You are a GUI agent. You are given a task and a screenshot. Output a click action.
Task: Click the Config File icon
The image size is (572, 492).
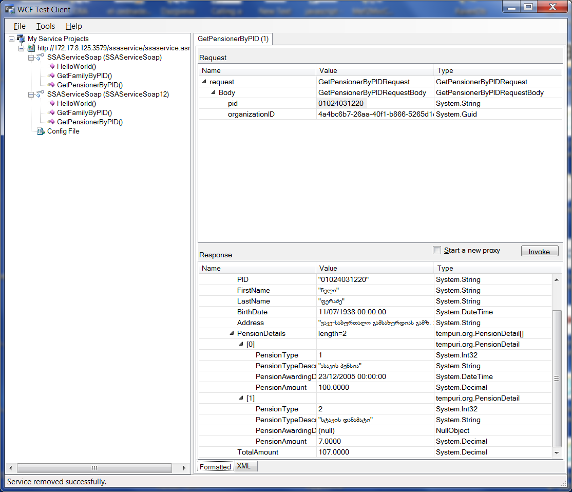[x=41, y=131]
